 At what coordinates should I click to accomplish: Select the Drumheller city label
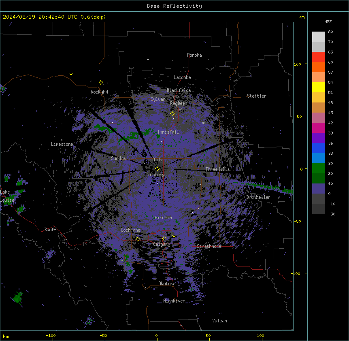click(258, 197)
